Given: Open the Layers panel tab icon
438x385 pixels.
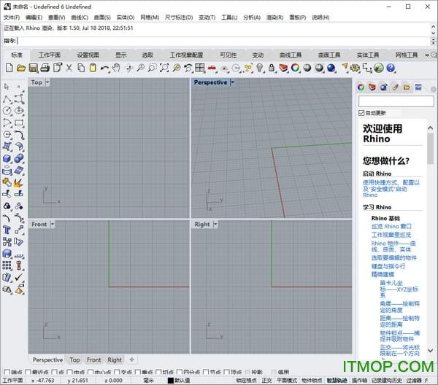Looking at the screenshot, I should coord(372,87).
